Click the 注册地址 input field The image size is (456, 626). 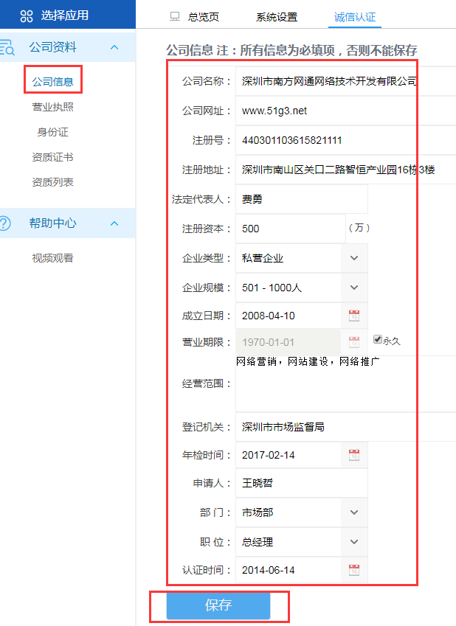tap(346, 170)
